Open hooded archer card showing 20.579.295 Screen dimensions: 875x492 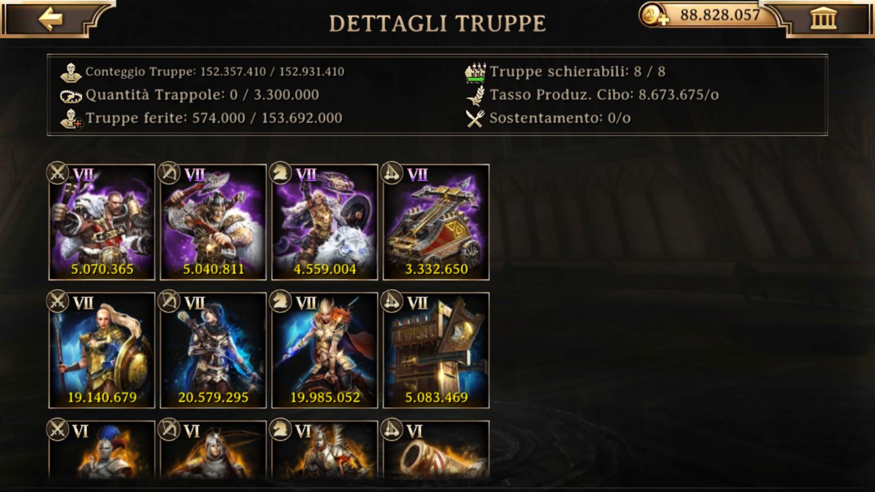point(213,350)
